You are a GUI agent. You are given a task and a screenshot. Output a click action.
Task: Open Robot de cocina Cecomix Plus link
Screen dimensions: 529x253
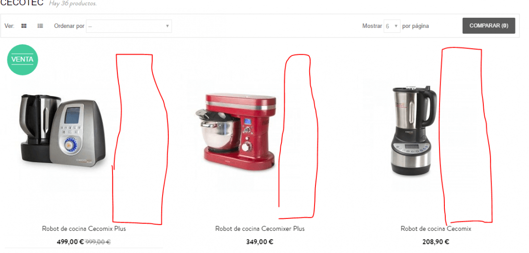(x=84, y=229)
